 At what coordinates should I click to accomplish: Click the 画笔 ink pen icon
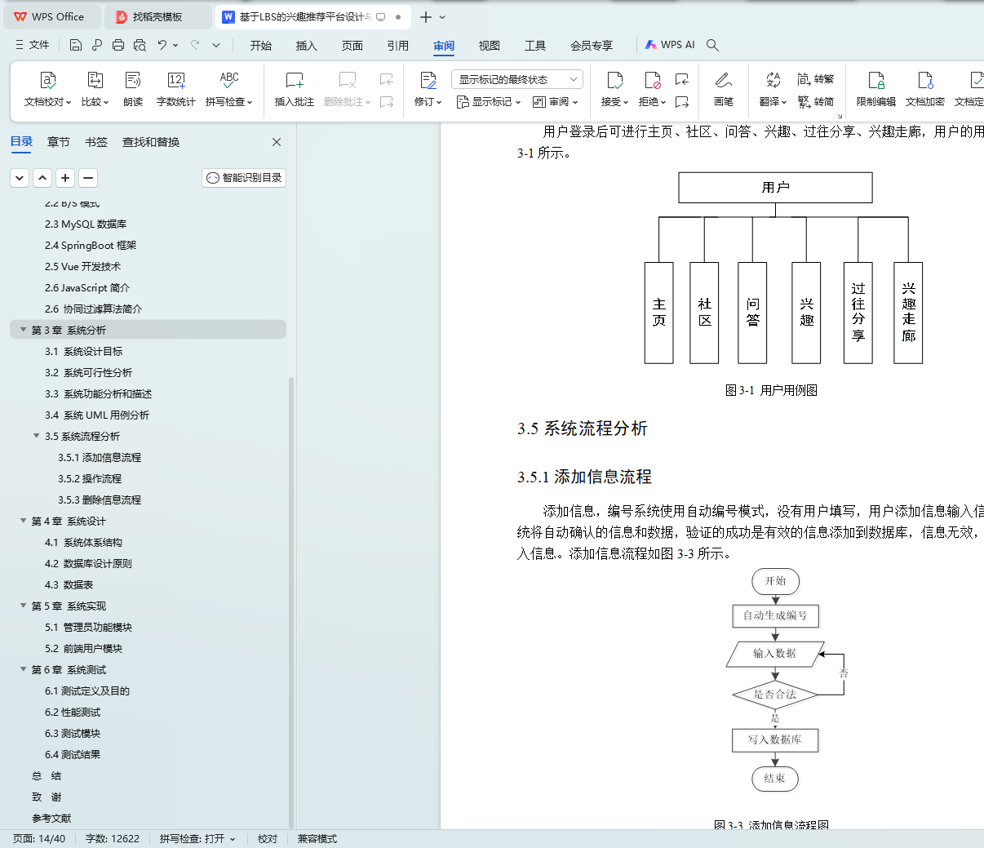pyautogui.click(x=724, y=80)
